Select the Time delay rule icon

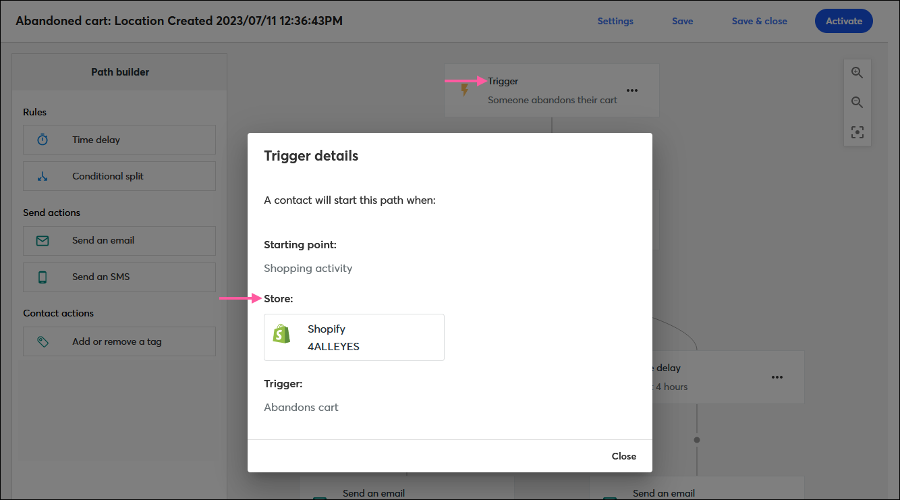pyautogui.click(x=42, y=140)
